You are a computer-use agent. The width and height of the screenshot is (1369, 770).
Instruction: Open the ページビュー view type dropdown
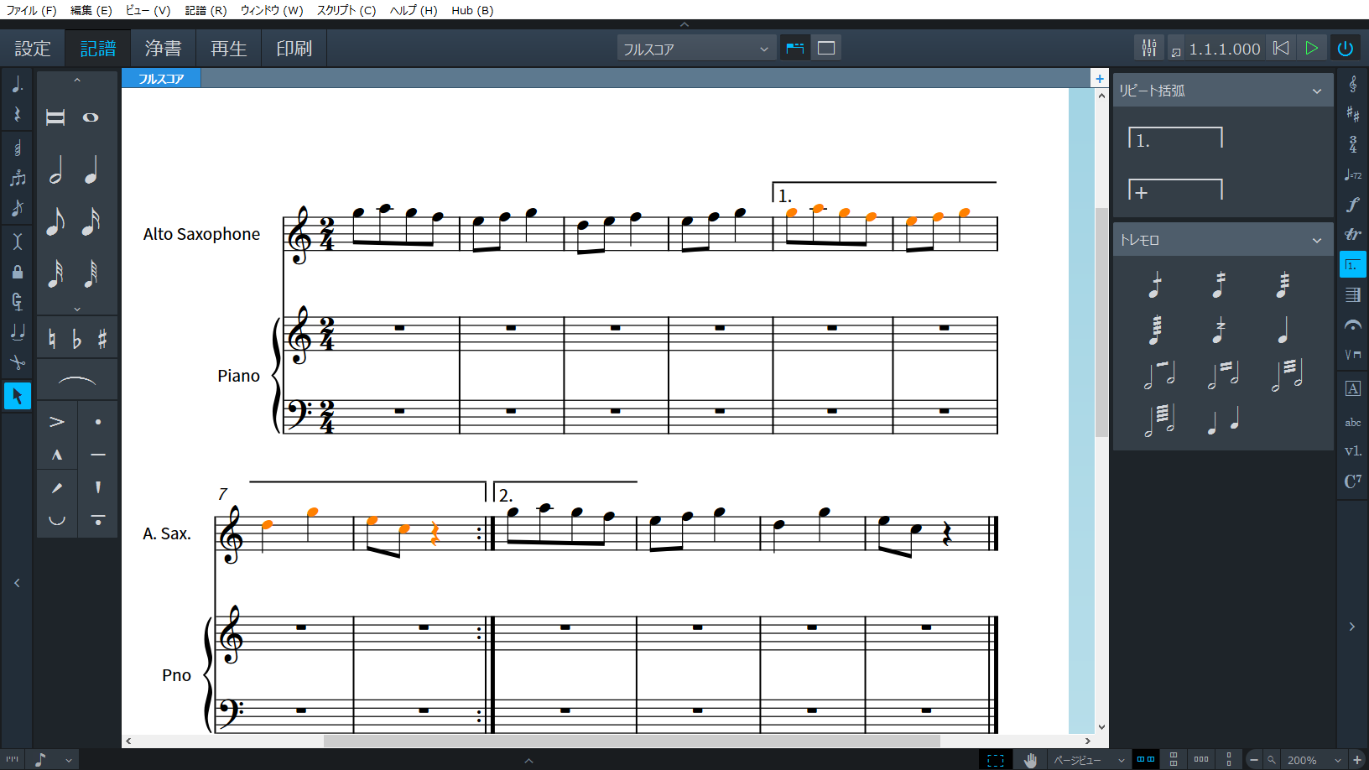(1089, 760)
